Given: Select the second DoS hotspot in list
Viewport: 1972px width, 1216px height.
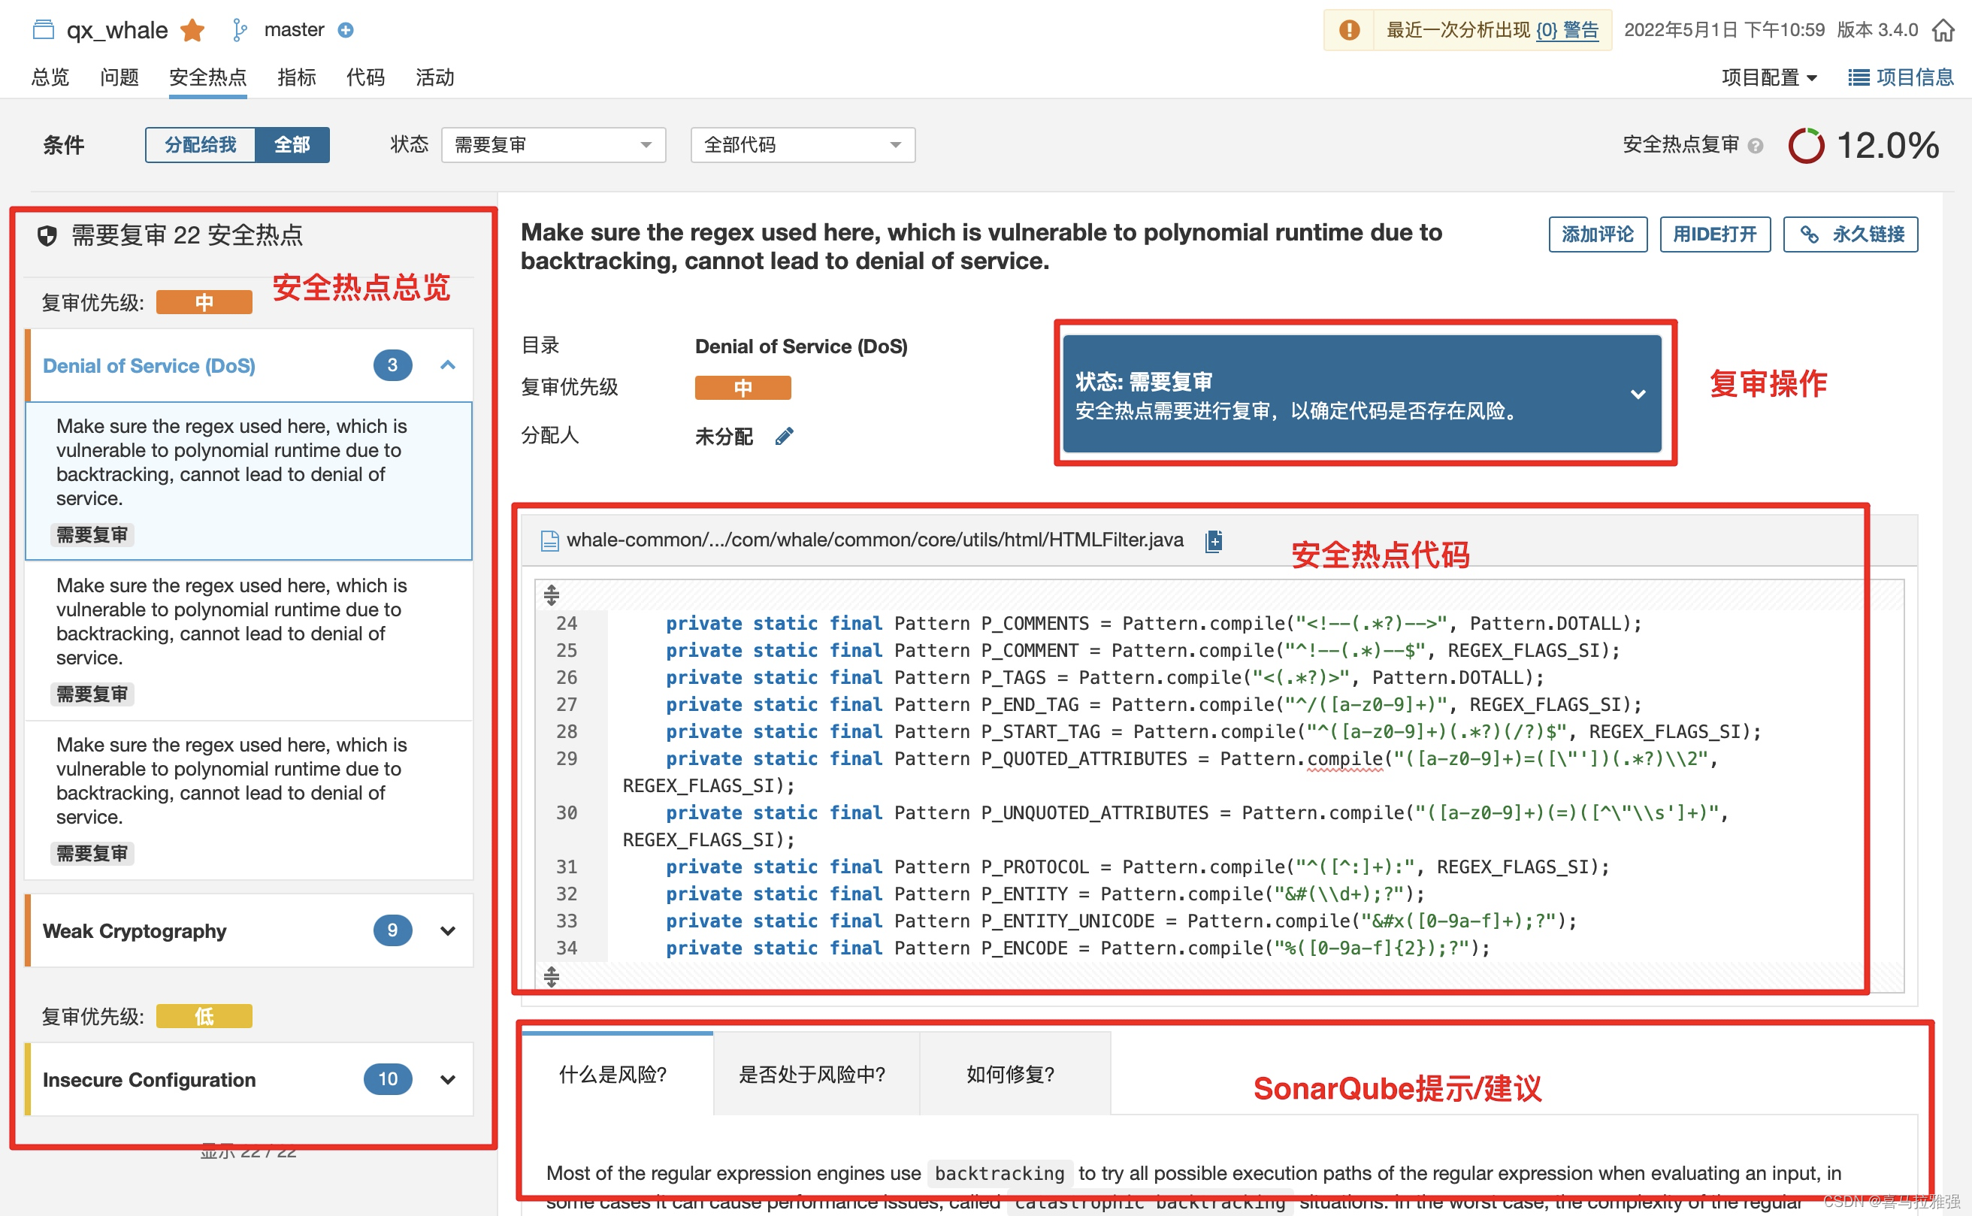Looking at the screenshot, I should [x=249, y=640].
